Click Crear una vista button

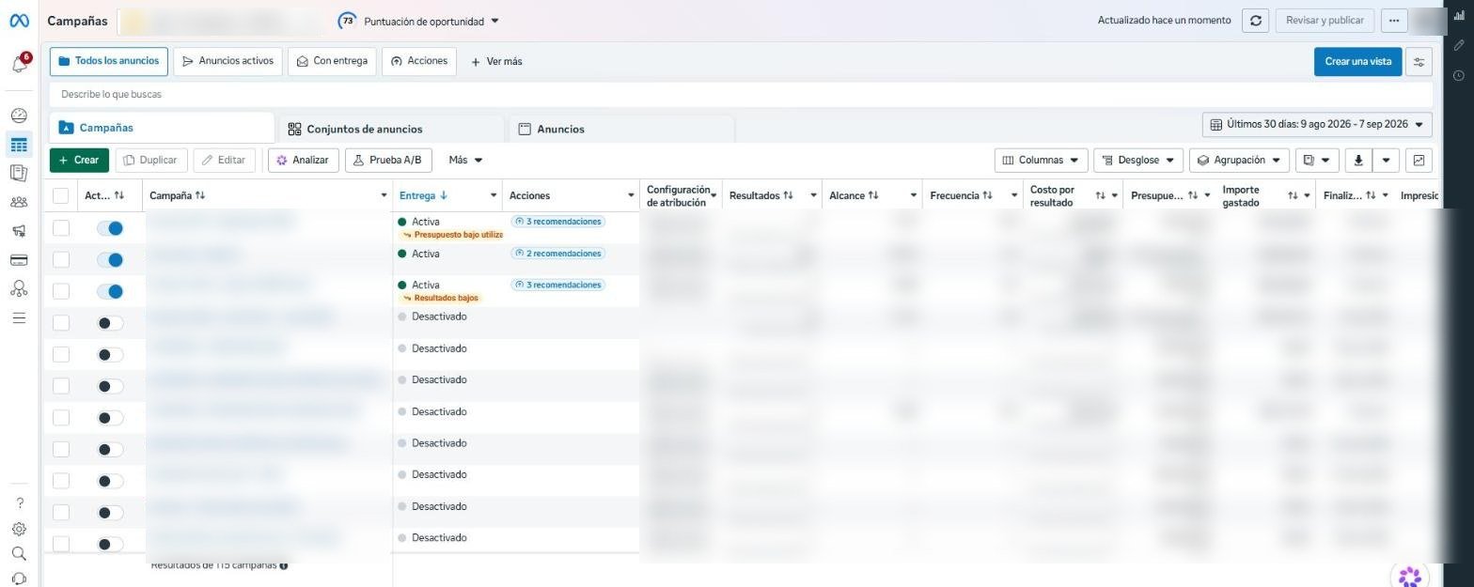coord(1357,61)
